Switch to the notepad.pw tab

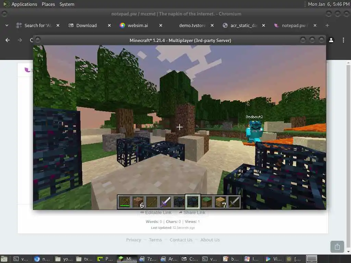tap(295, 25)
